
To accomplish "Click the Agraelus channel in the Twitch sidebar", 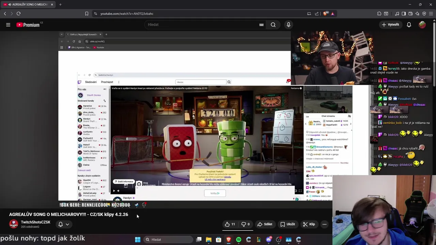I will point(92,107).
